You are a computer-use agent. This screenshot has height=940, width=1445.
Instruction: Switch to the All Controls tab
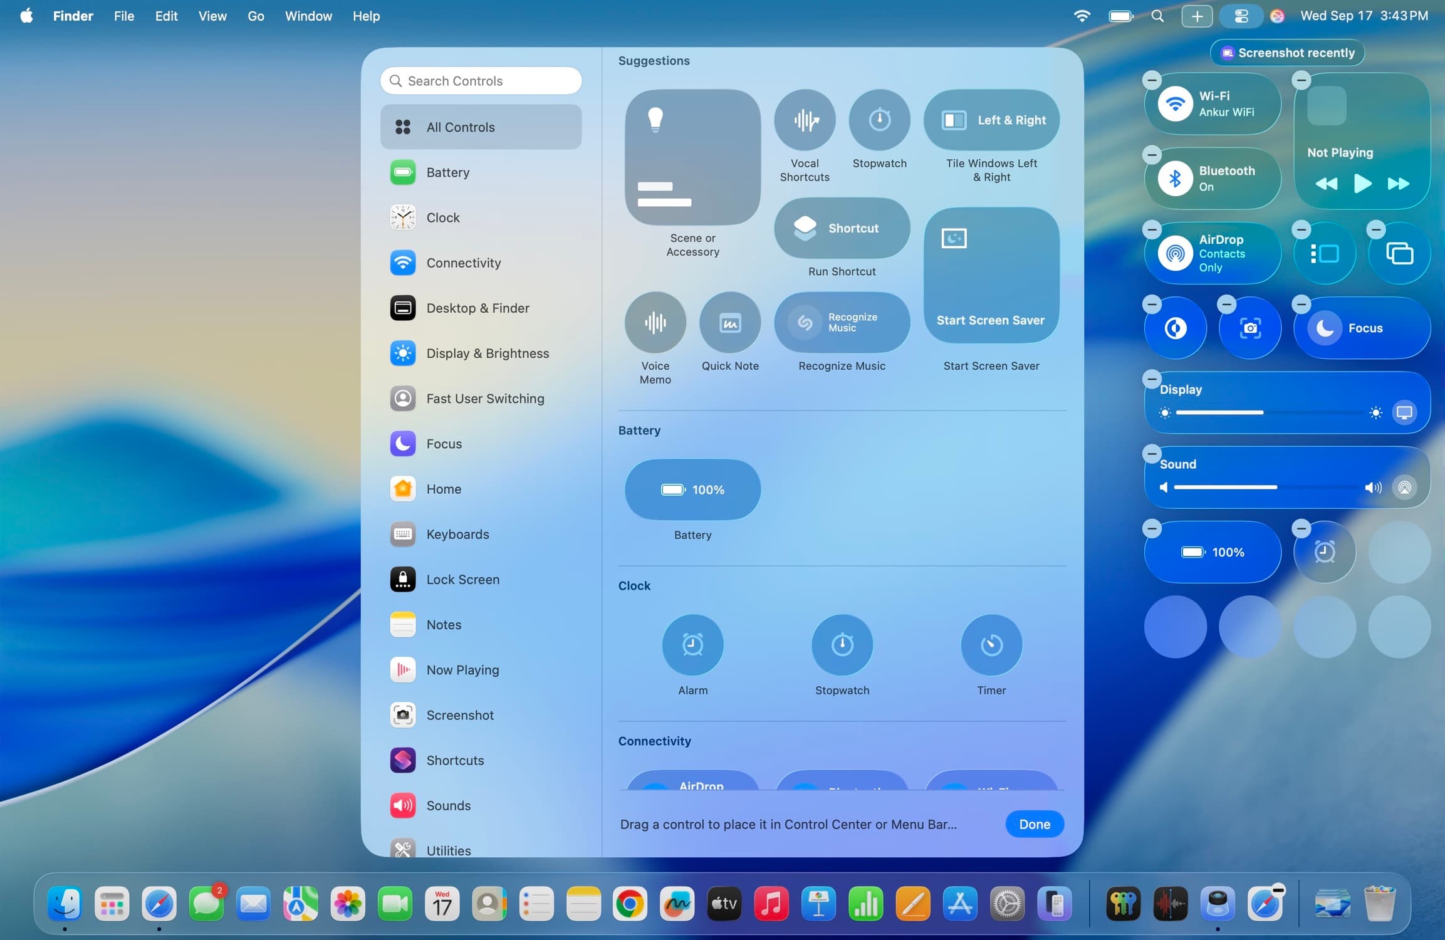[x=480, y=127]
